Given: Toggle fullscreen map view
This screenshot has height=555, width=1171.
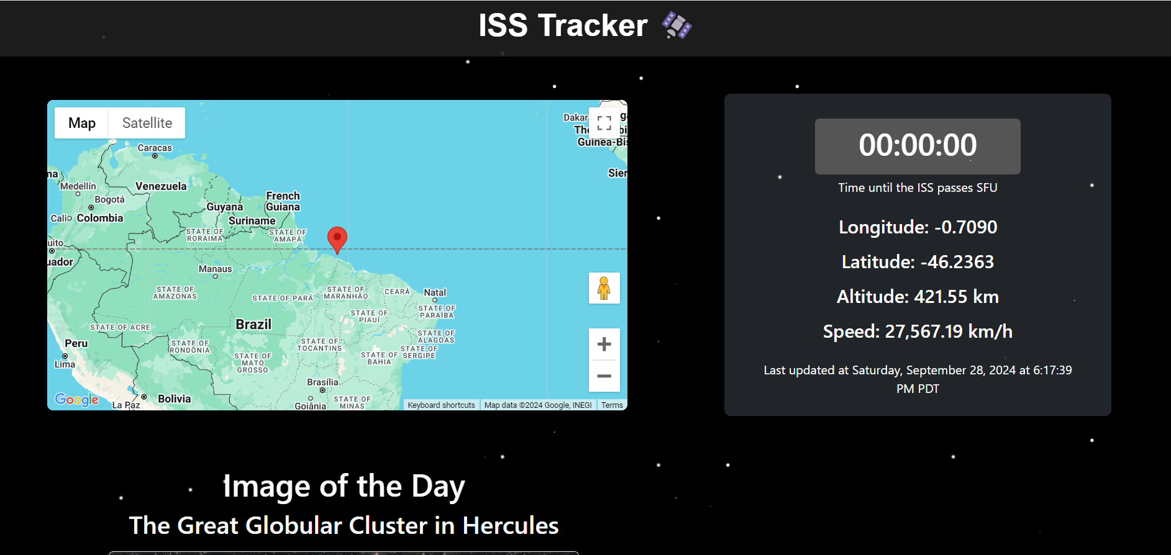Looking at the screenshot, I should tap(604, 123).
